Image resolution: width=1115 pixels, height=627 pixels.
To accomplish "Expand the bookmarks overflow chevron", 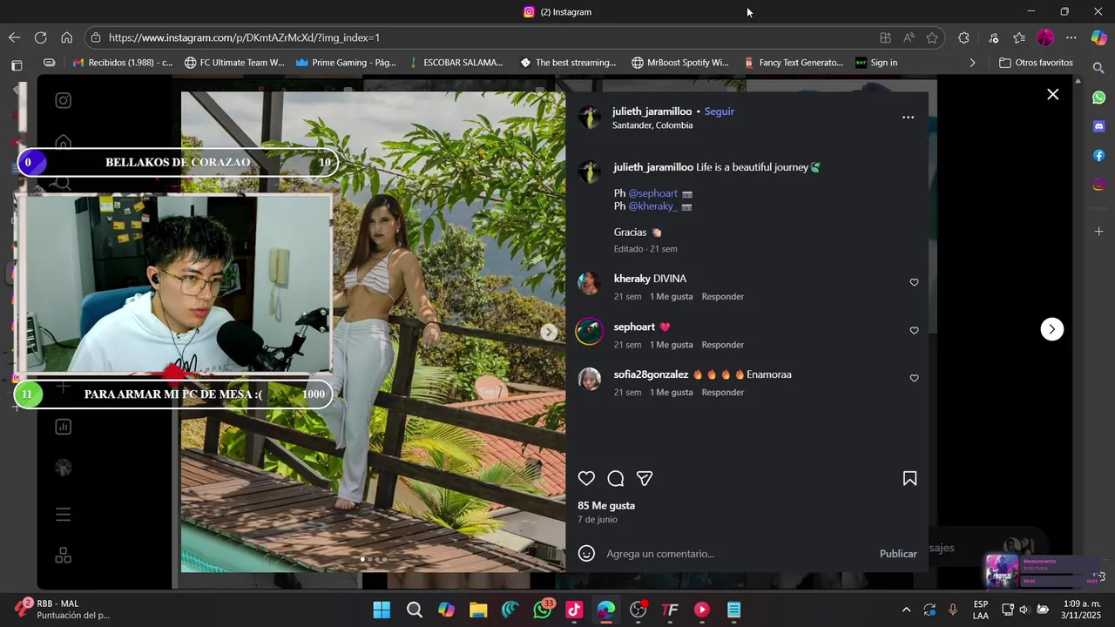I will [972, 63].
